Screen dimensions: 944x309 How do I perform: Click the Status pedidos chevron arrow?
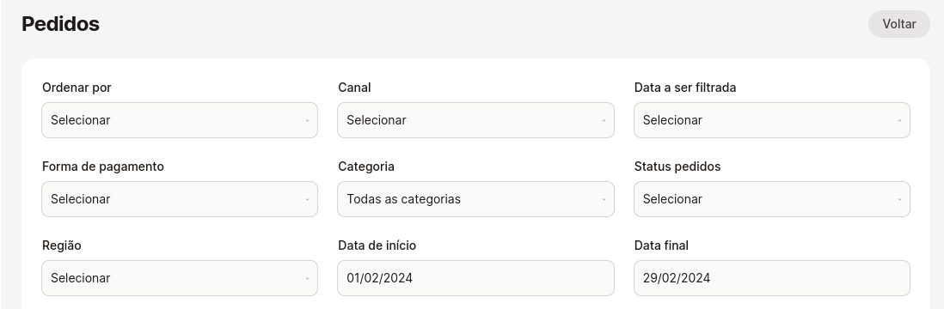pos(899,199)
